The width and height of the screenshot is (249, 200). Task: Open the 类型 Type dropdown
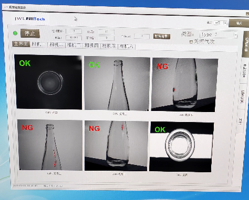tap(219, 35)
